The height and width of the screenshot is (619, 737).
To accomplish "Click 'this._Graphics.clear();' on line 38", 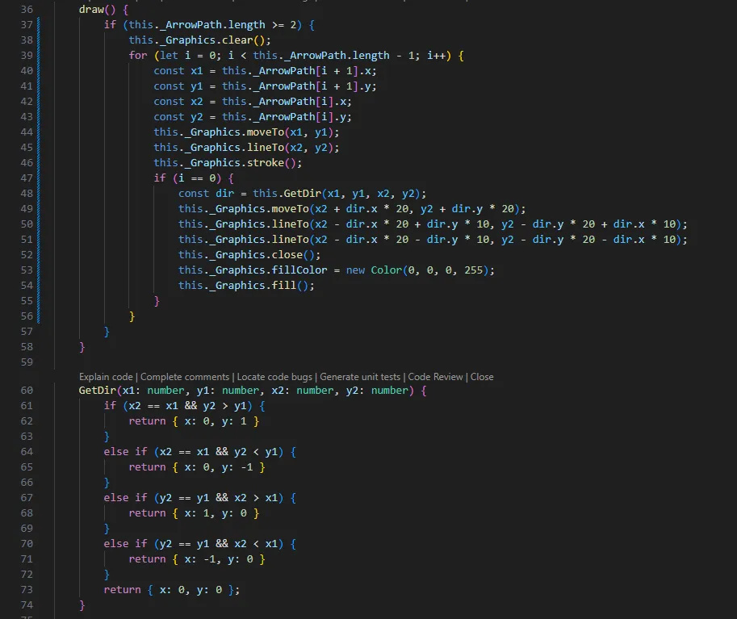I will [199, 40].
